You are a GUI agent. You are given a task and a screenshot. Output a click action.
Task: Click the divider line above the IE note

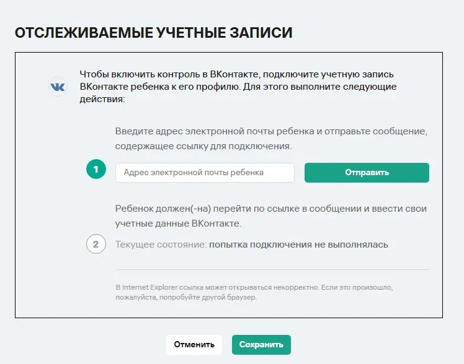tap(272, 269)
